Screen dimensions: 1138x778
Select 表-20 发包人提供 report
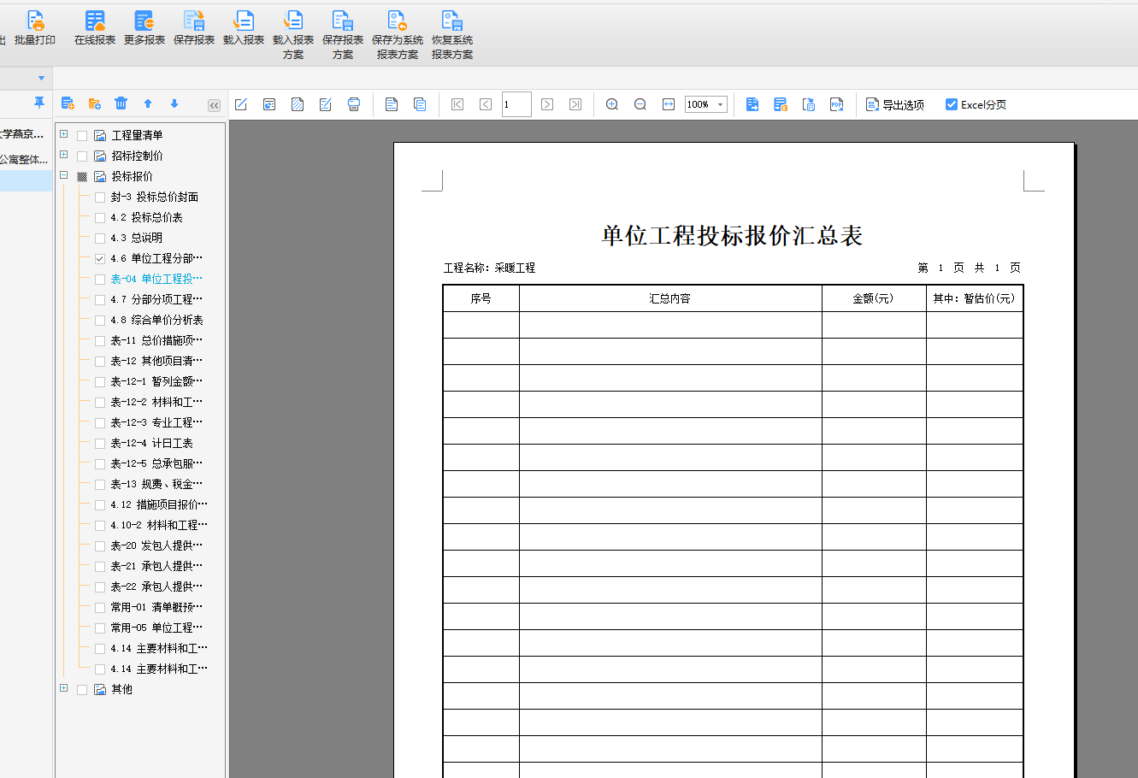click(156, 545)
